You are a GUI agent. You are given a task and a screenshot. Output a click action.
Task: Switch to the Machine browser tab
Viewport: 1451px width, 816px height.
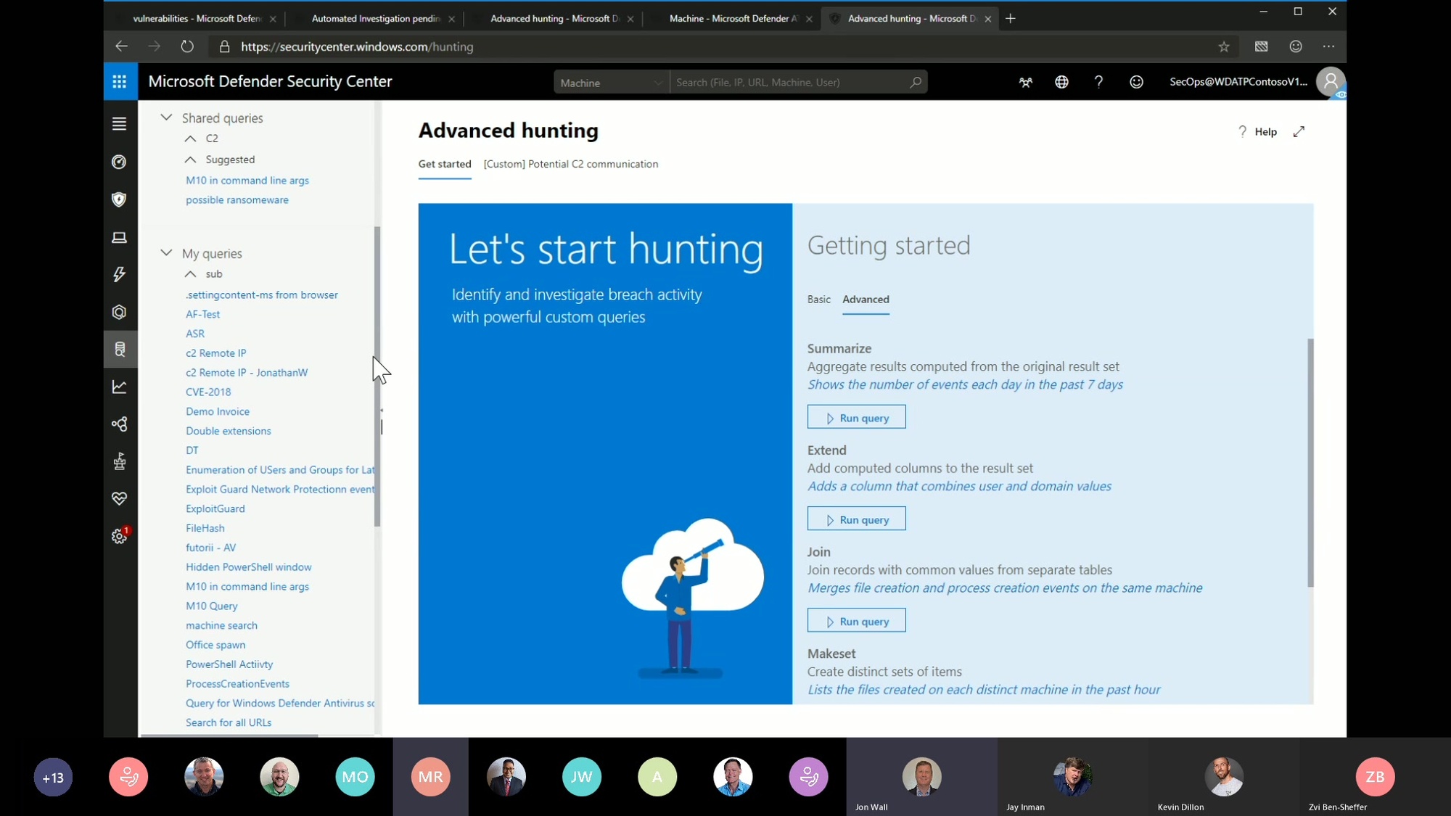pos(733,19)
